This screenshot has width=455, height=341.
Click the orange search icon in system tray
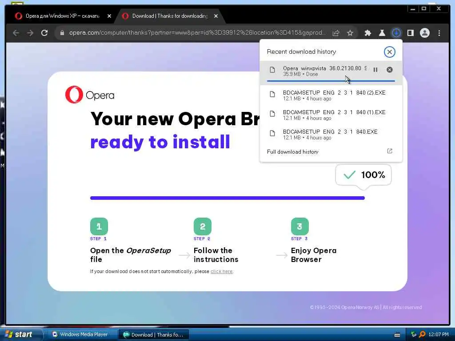point(422,334)
